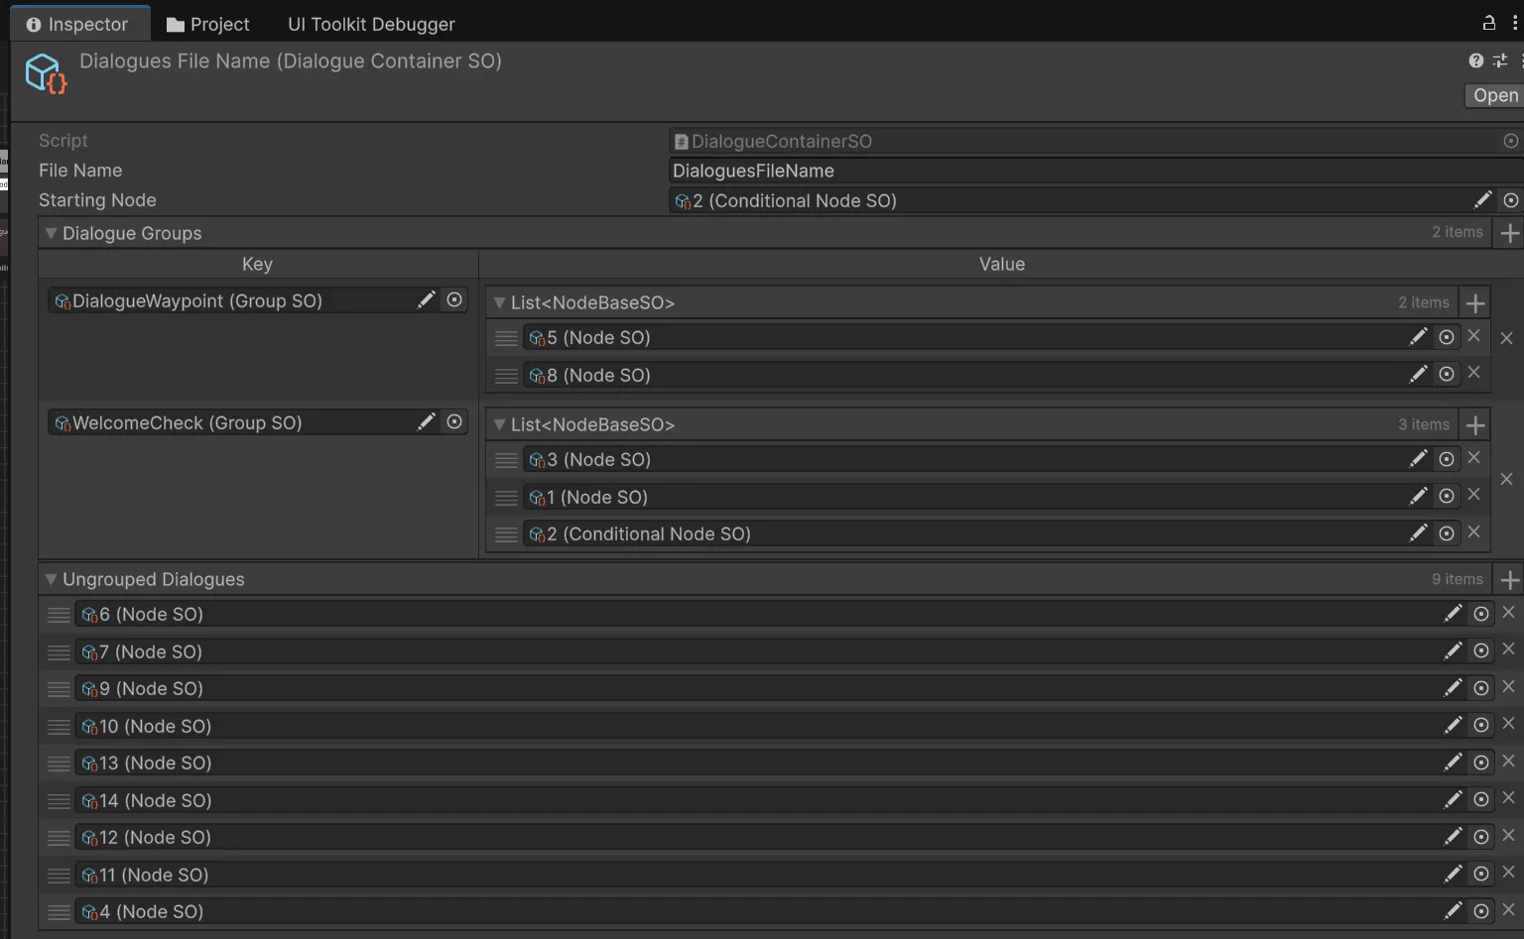The image size is (1524, 939).
Task: Open object picker for Starting Node field
Action: pyautogui.click(x=1510, y=200)
